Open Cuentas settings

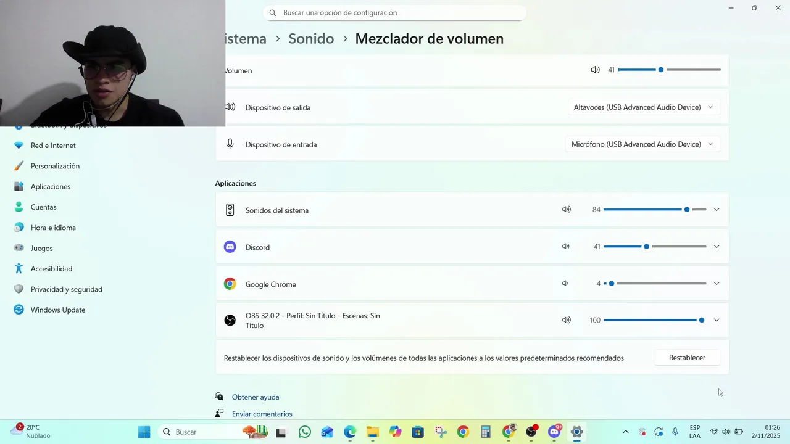[43, 207]
